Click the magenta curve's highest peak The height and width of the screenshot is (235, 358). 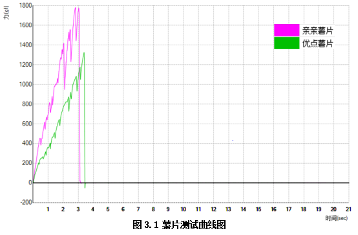click(76, 8)
